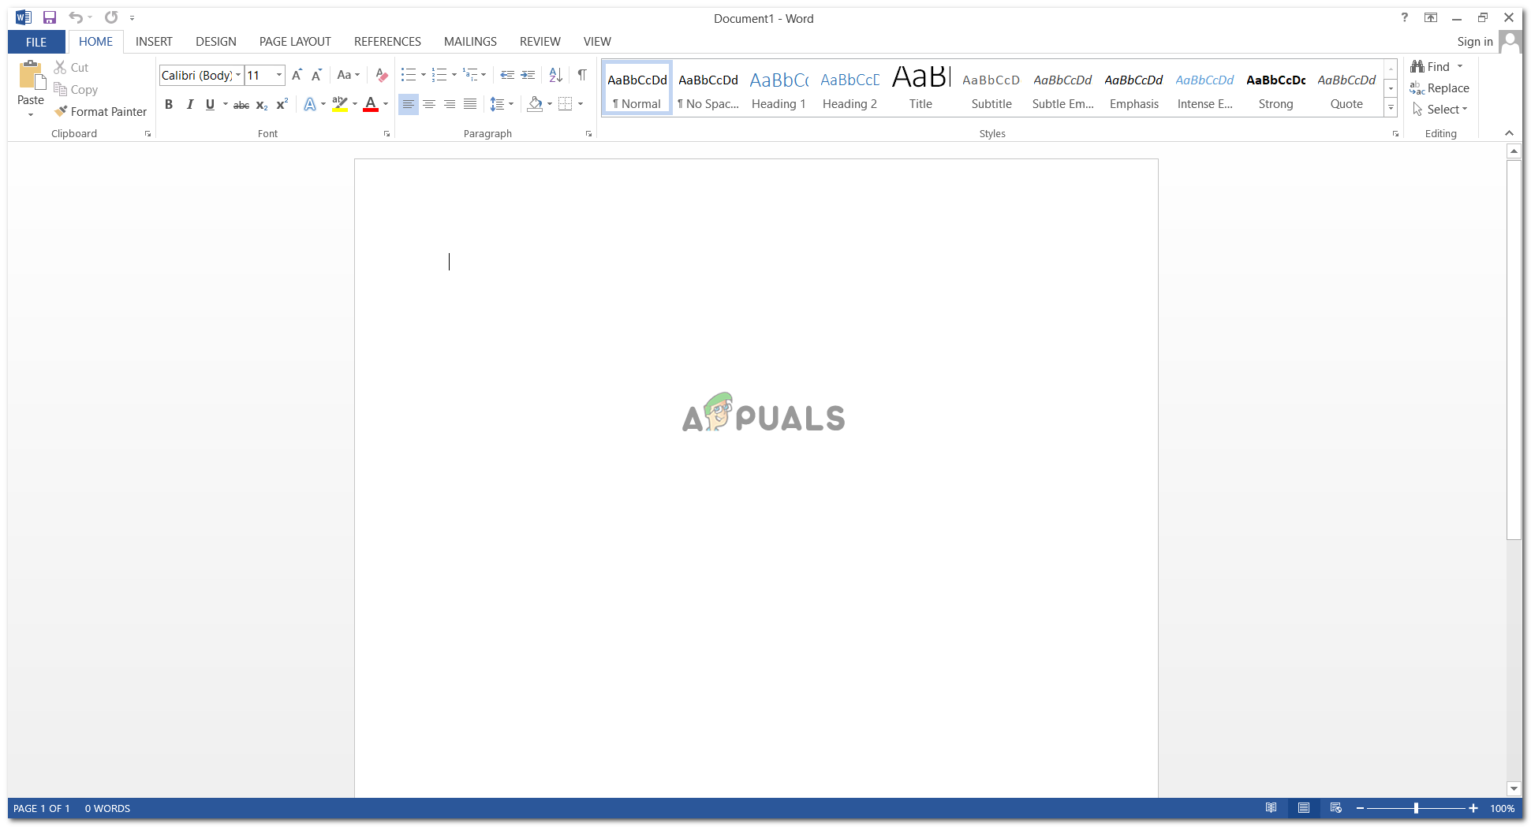Image resolution: width=1531 pixels, height=827 pixels.
Task: Click the Undo arrow icon
Action: point(75,17)
